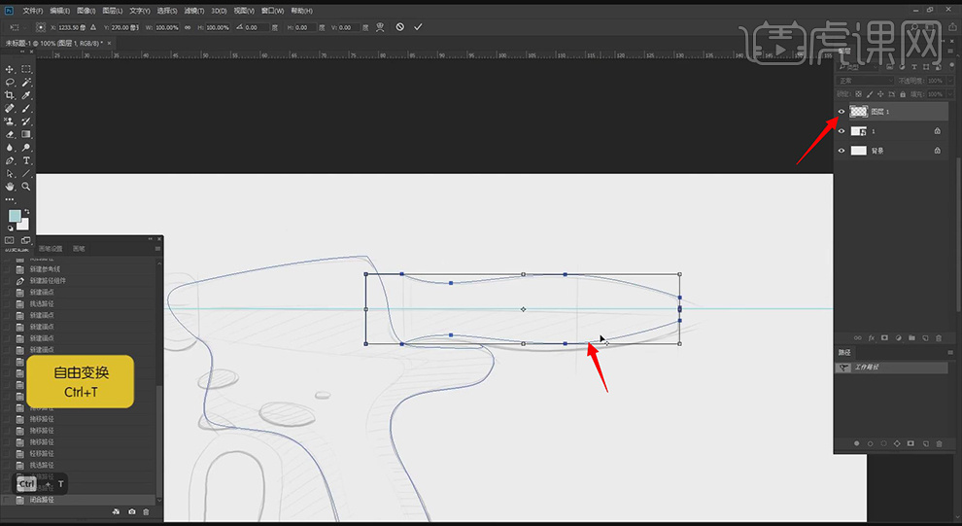Select the Eraser tool

click(x=9, y=134)
